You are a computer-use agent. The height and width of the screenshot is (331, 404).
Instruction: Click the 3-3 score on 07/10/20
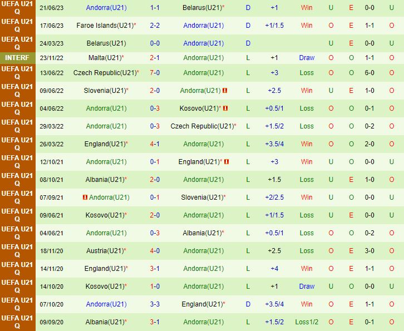tap(155, 304)
